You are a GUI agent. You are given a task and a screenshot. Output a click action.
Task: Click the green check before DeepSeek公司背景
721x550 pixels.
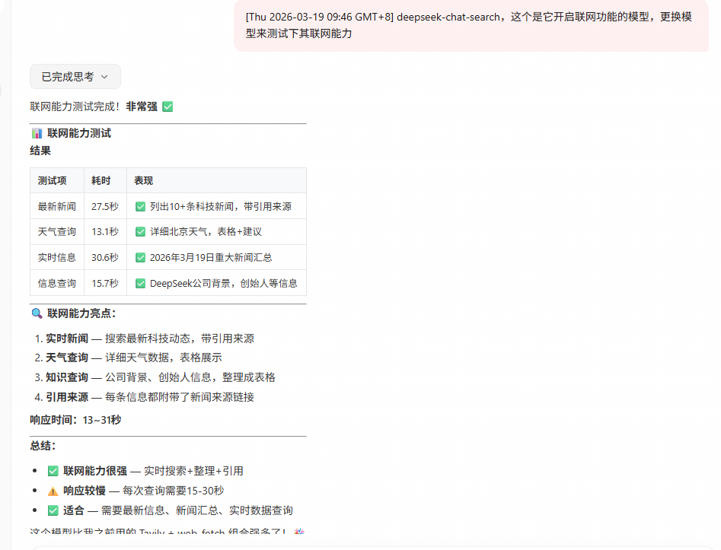click(x=140, y=283)
